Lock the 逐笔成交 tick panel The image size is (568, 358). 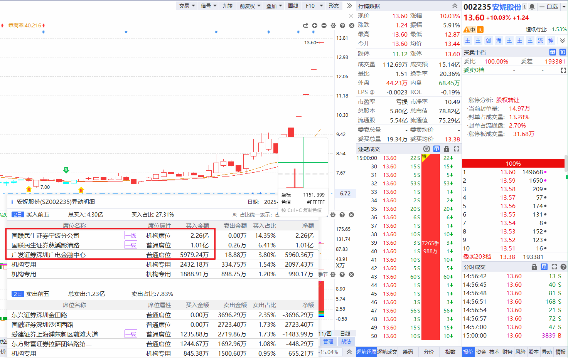click(x=447, y=149)
